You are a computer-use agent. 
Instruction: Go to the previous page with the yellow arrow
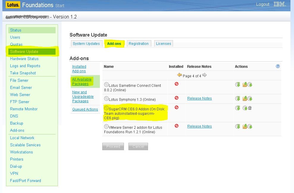(x=180, y=75)
